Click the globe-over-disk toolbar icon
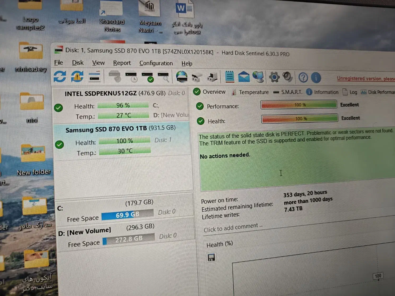The width and height of the screenshot is (395, 296). (182, 77)
